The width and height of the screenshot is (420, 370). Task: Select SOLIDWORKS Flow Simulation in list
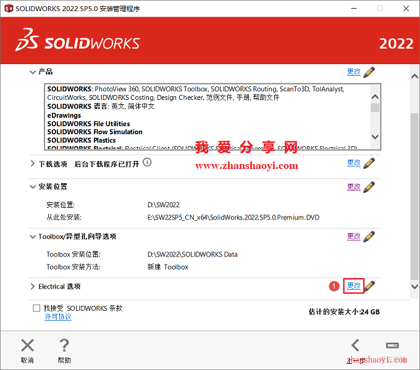coord(95,132)
